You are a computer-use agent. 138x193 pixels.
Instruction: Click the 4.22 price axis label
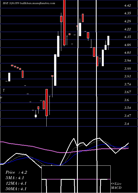[x=128, y=29]
